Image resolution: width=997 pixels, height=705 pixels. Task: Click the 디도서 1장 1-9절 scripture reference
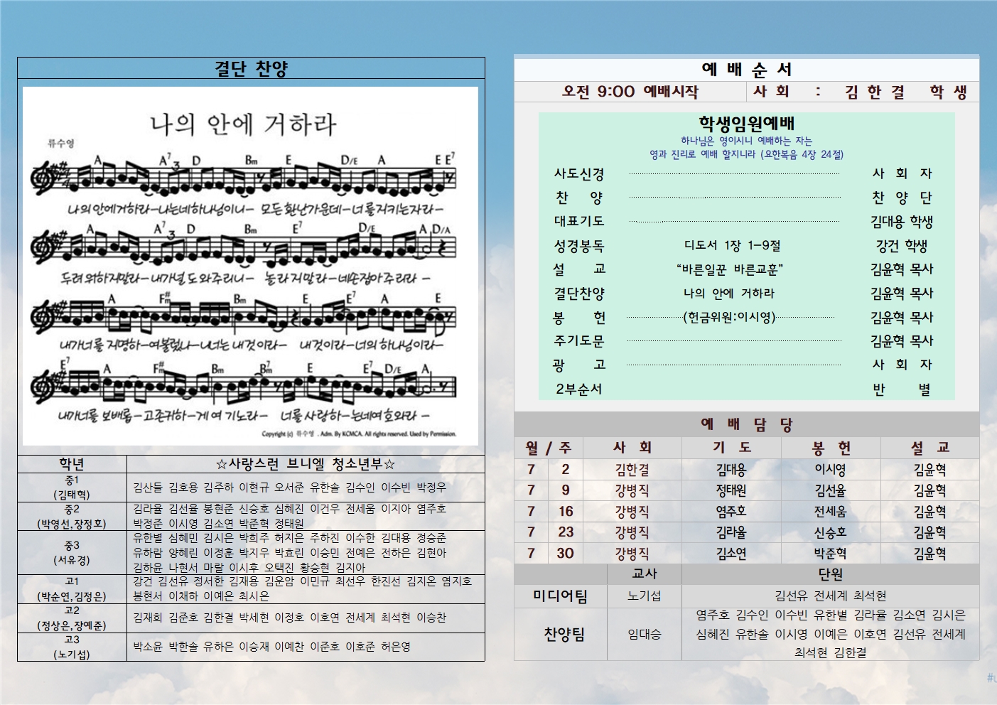click(732, 245)
